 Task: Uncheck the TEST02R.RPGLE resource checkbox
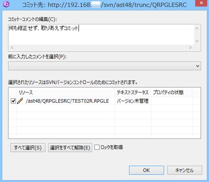[x=13, y=101]
